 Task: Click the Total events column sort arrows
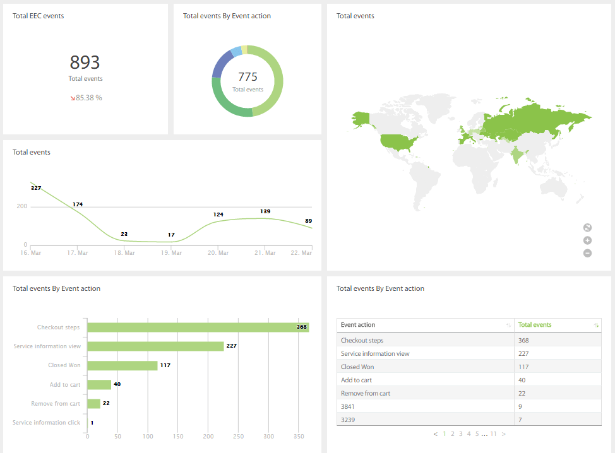pyautogui.click(x=595, y=326)
